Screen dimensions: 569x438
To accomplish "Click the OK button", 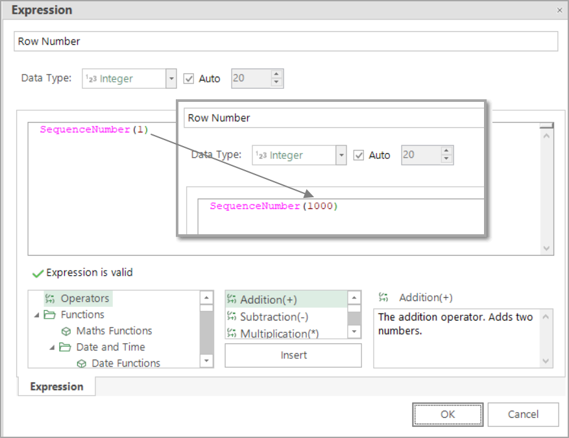I will click(448, 415).
